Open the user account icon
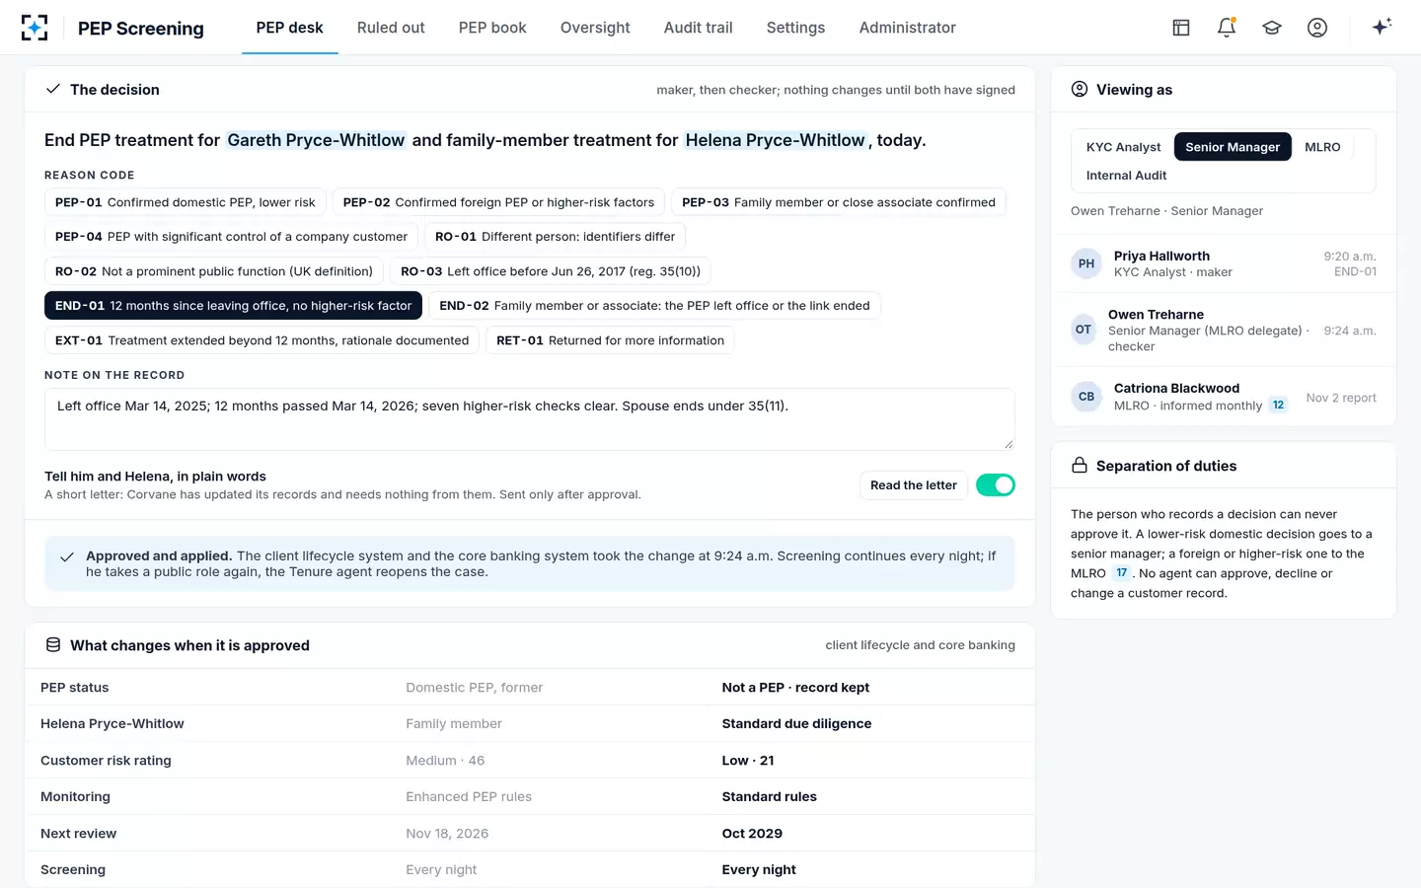 coord(1317,28)
